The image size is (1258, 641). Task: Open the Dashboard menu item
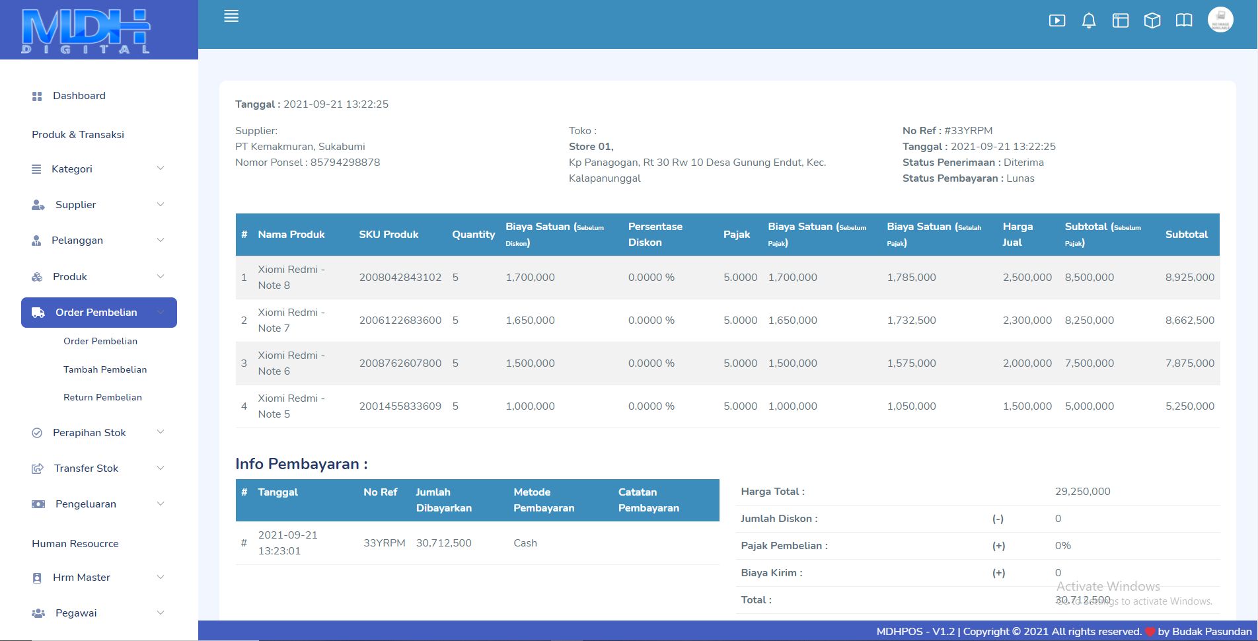click(x=79, y=96)
